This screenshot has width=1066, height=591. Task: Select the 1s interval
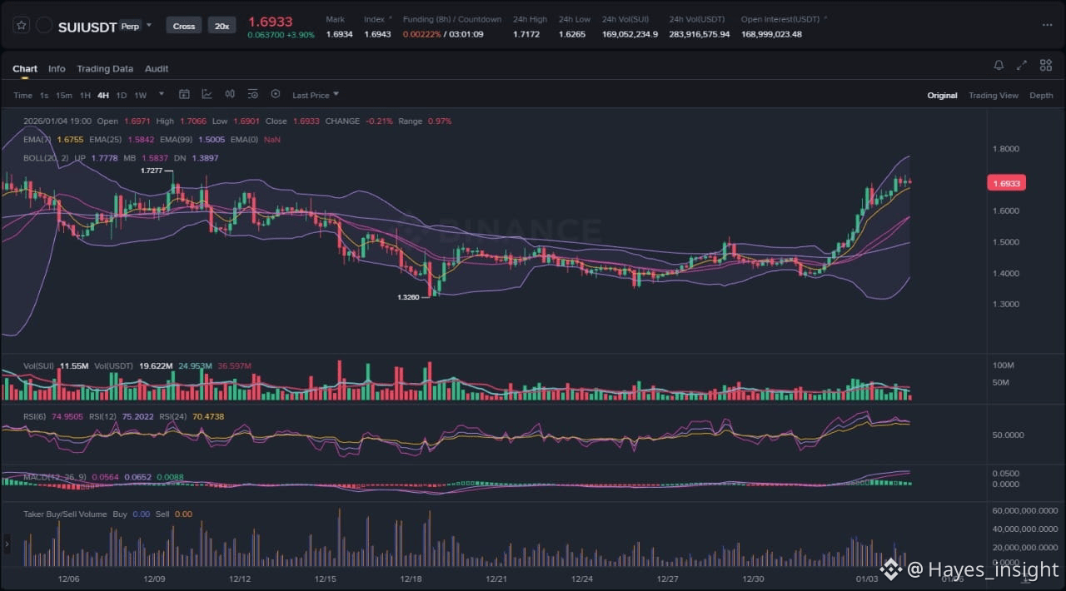(x=44, y=96)
